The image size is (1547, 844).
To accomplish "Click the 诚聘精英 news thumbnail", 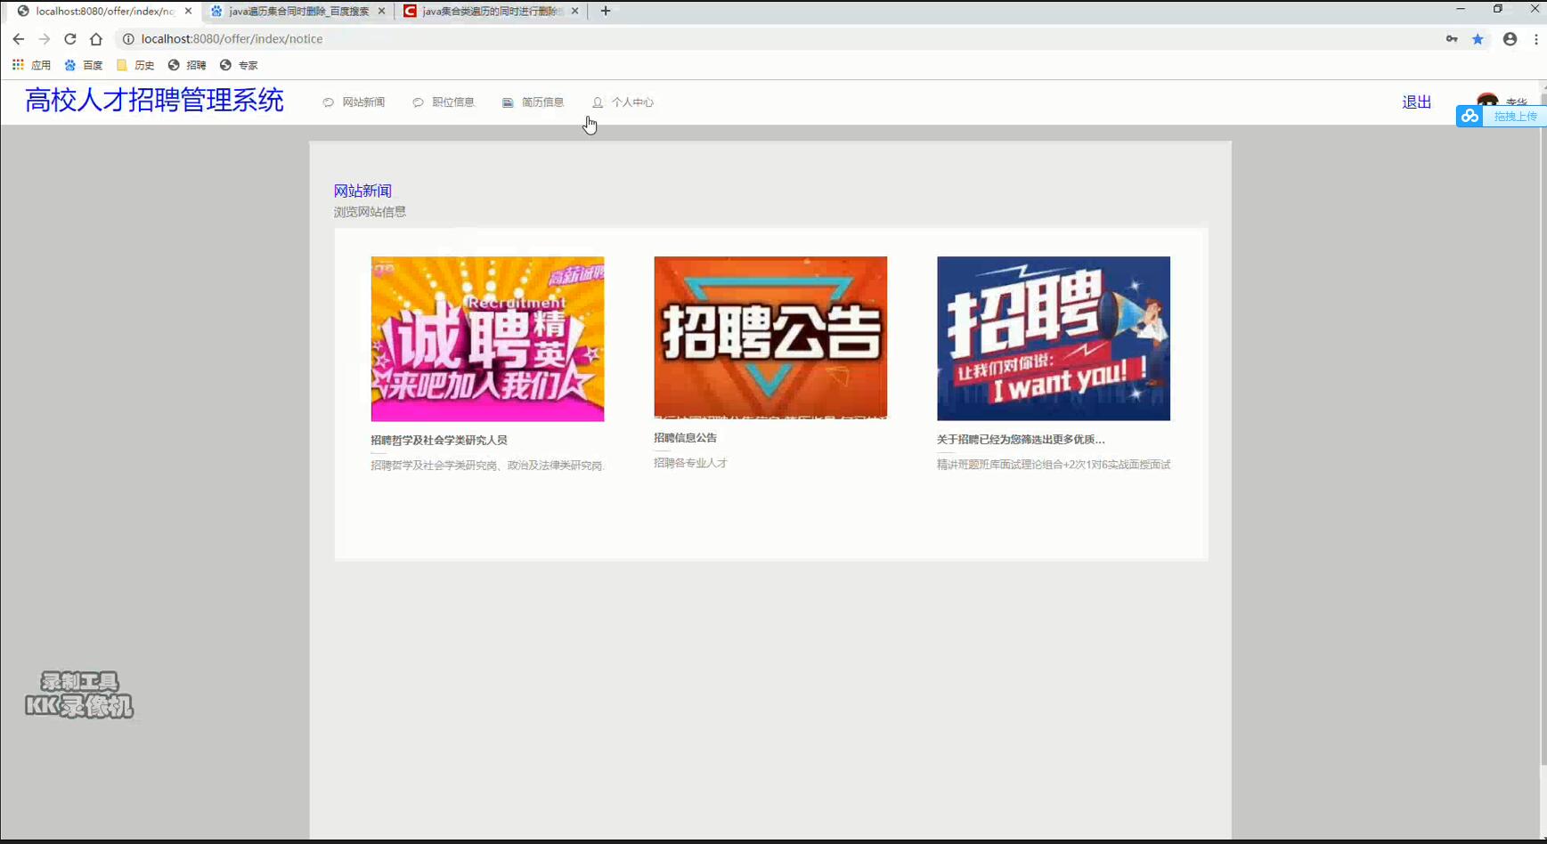I will [487, 339].
